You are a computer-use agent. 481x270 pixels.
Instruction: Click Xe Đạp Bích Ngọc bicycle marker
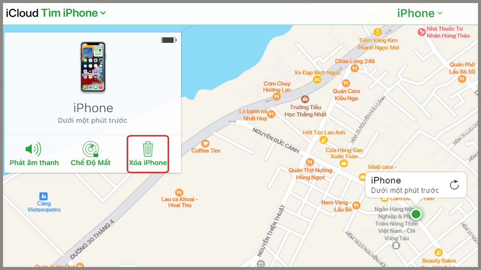(317, 79)
